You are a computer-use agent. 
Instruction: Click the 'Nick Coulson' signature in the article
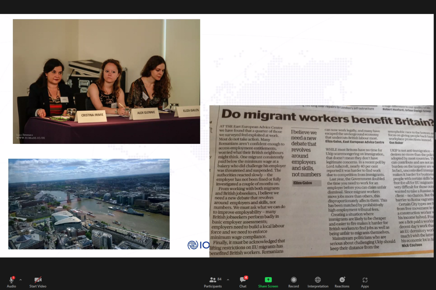412,245
